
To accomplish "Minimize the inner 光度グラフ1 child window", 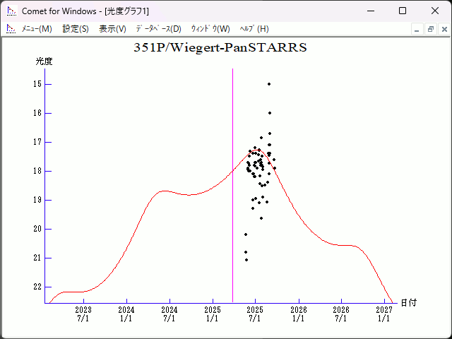I will (417, 29).
